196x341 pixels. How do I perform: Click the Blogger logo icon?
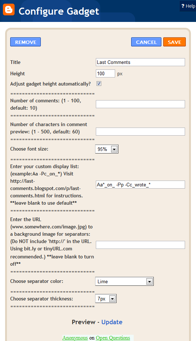pyautogui.click(x=9, y=10)
